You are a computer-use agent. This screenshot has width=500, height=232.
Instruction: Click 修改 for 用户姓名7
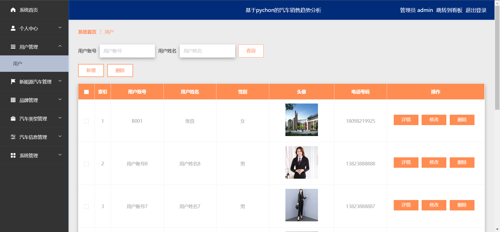click(434, 205)
